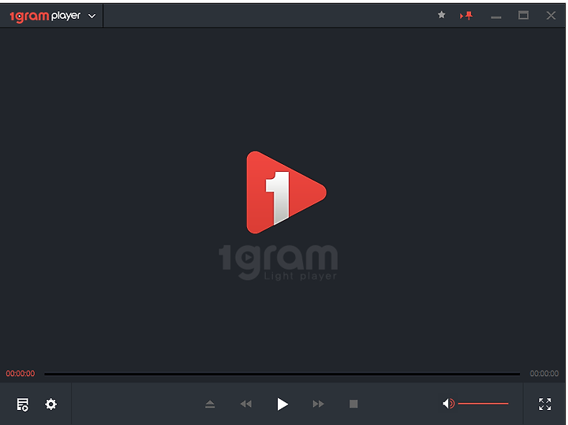Click the large red 1gram play logo

click(x=286, y=192)
